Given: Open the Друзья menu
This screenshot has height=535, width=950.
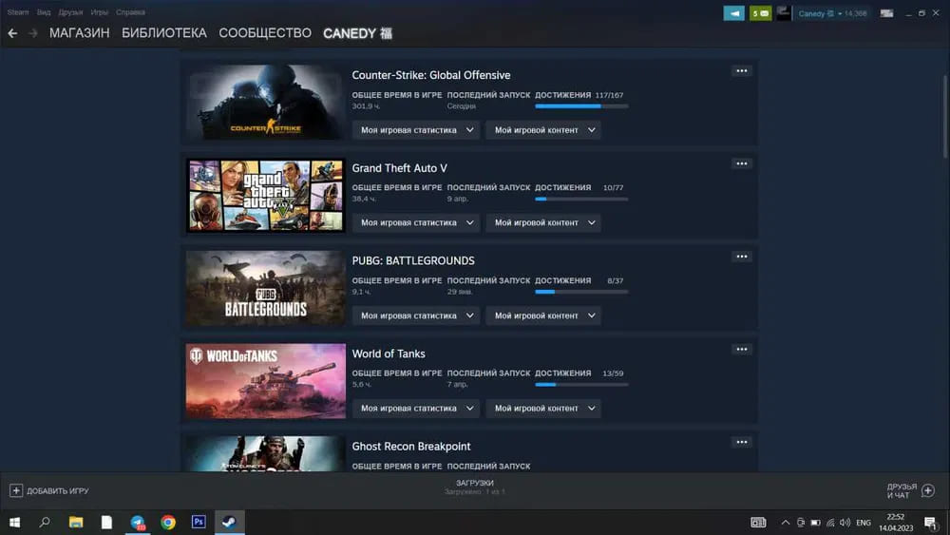Looking at the screenshot, I should click(71, 12).
